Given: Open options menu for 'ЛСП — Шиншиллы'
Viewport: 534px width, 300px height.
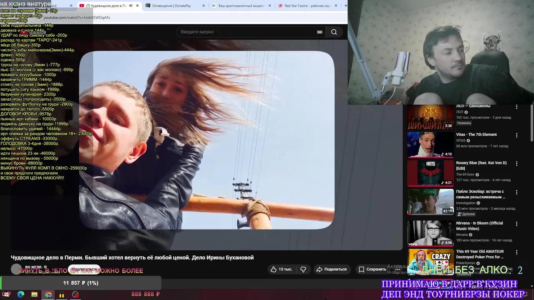Looking at the screenshot, I should (516, 107).
